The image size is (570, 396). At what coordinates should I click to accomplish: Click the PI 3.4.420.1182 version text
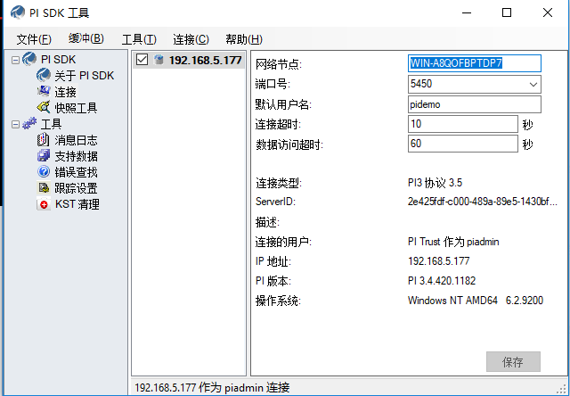tap(442, 281)
